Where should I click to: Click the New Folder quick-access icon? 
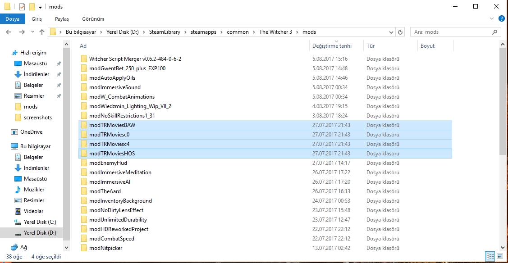point(32,6)
